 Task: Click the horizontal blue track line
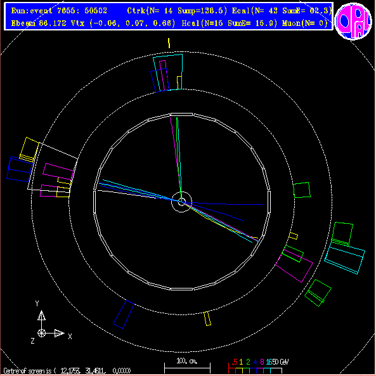(225, 204)
